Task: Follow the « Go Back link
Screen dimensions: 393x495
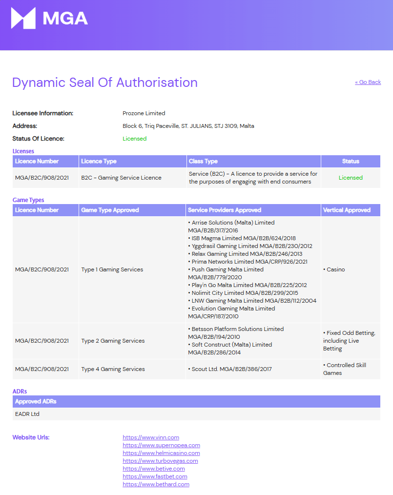Action: [x=368, y=82]
